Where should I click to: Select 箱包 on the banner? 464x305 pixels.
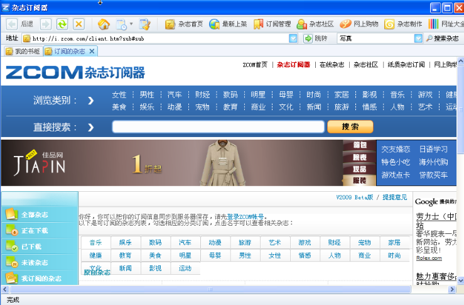click(360, 145)
